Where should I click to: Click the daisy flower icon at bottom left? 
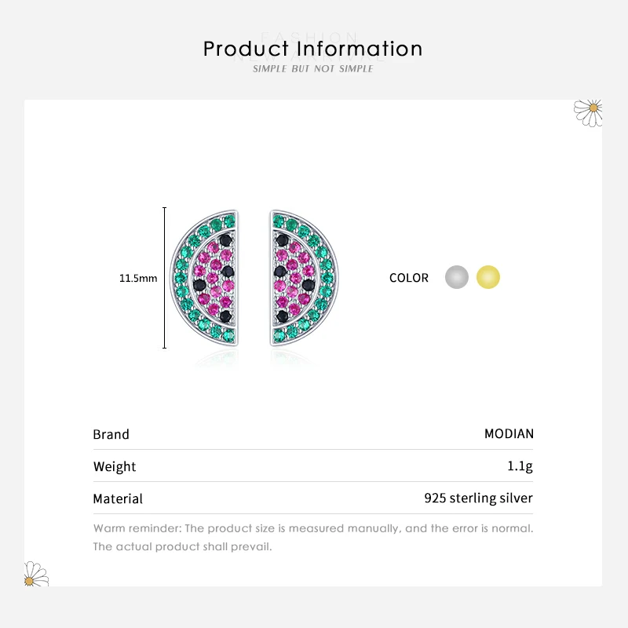pyautogui.click(x=35, y=574)
